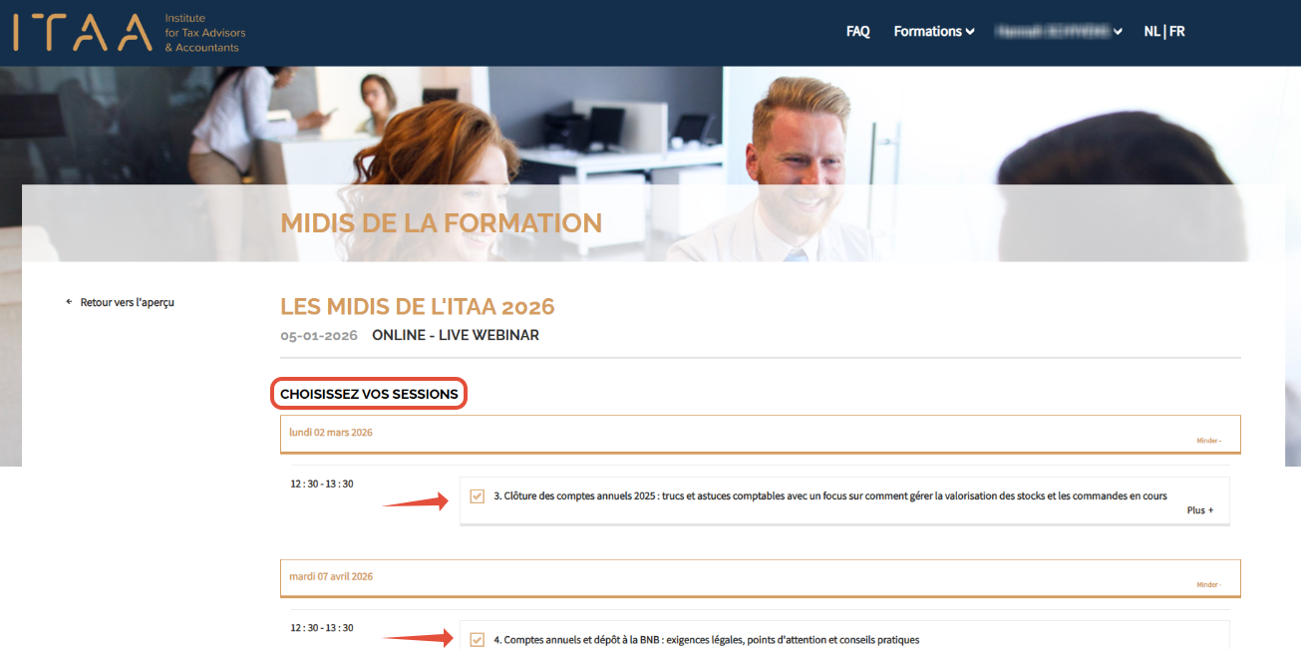Viewport: 1301px width, 649px height.
Task: Select the session 3 title text about stocks valuation
Action: (x=830, y=495)
